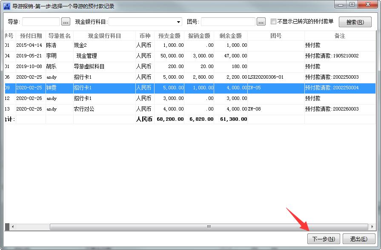Screen dimensions: 381x250
Task: Open the guide lookup ellipsis button
Action: (x=66, y=22)
